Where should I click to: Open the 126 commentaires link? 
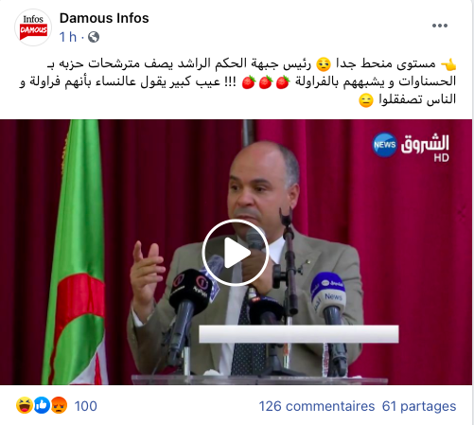pyautogui.click(x=317, y=406)
